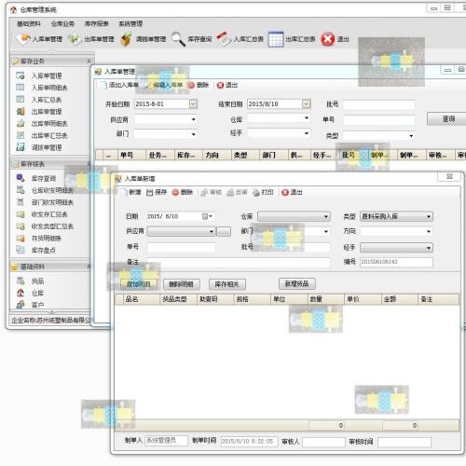
Task: Select 出库单汇总表 in the left sidebar
Action: click(49, 135)
